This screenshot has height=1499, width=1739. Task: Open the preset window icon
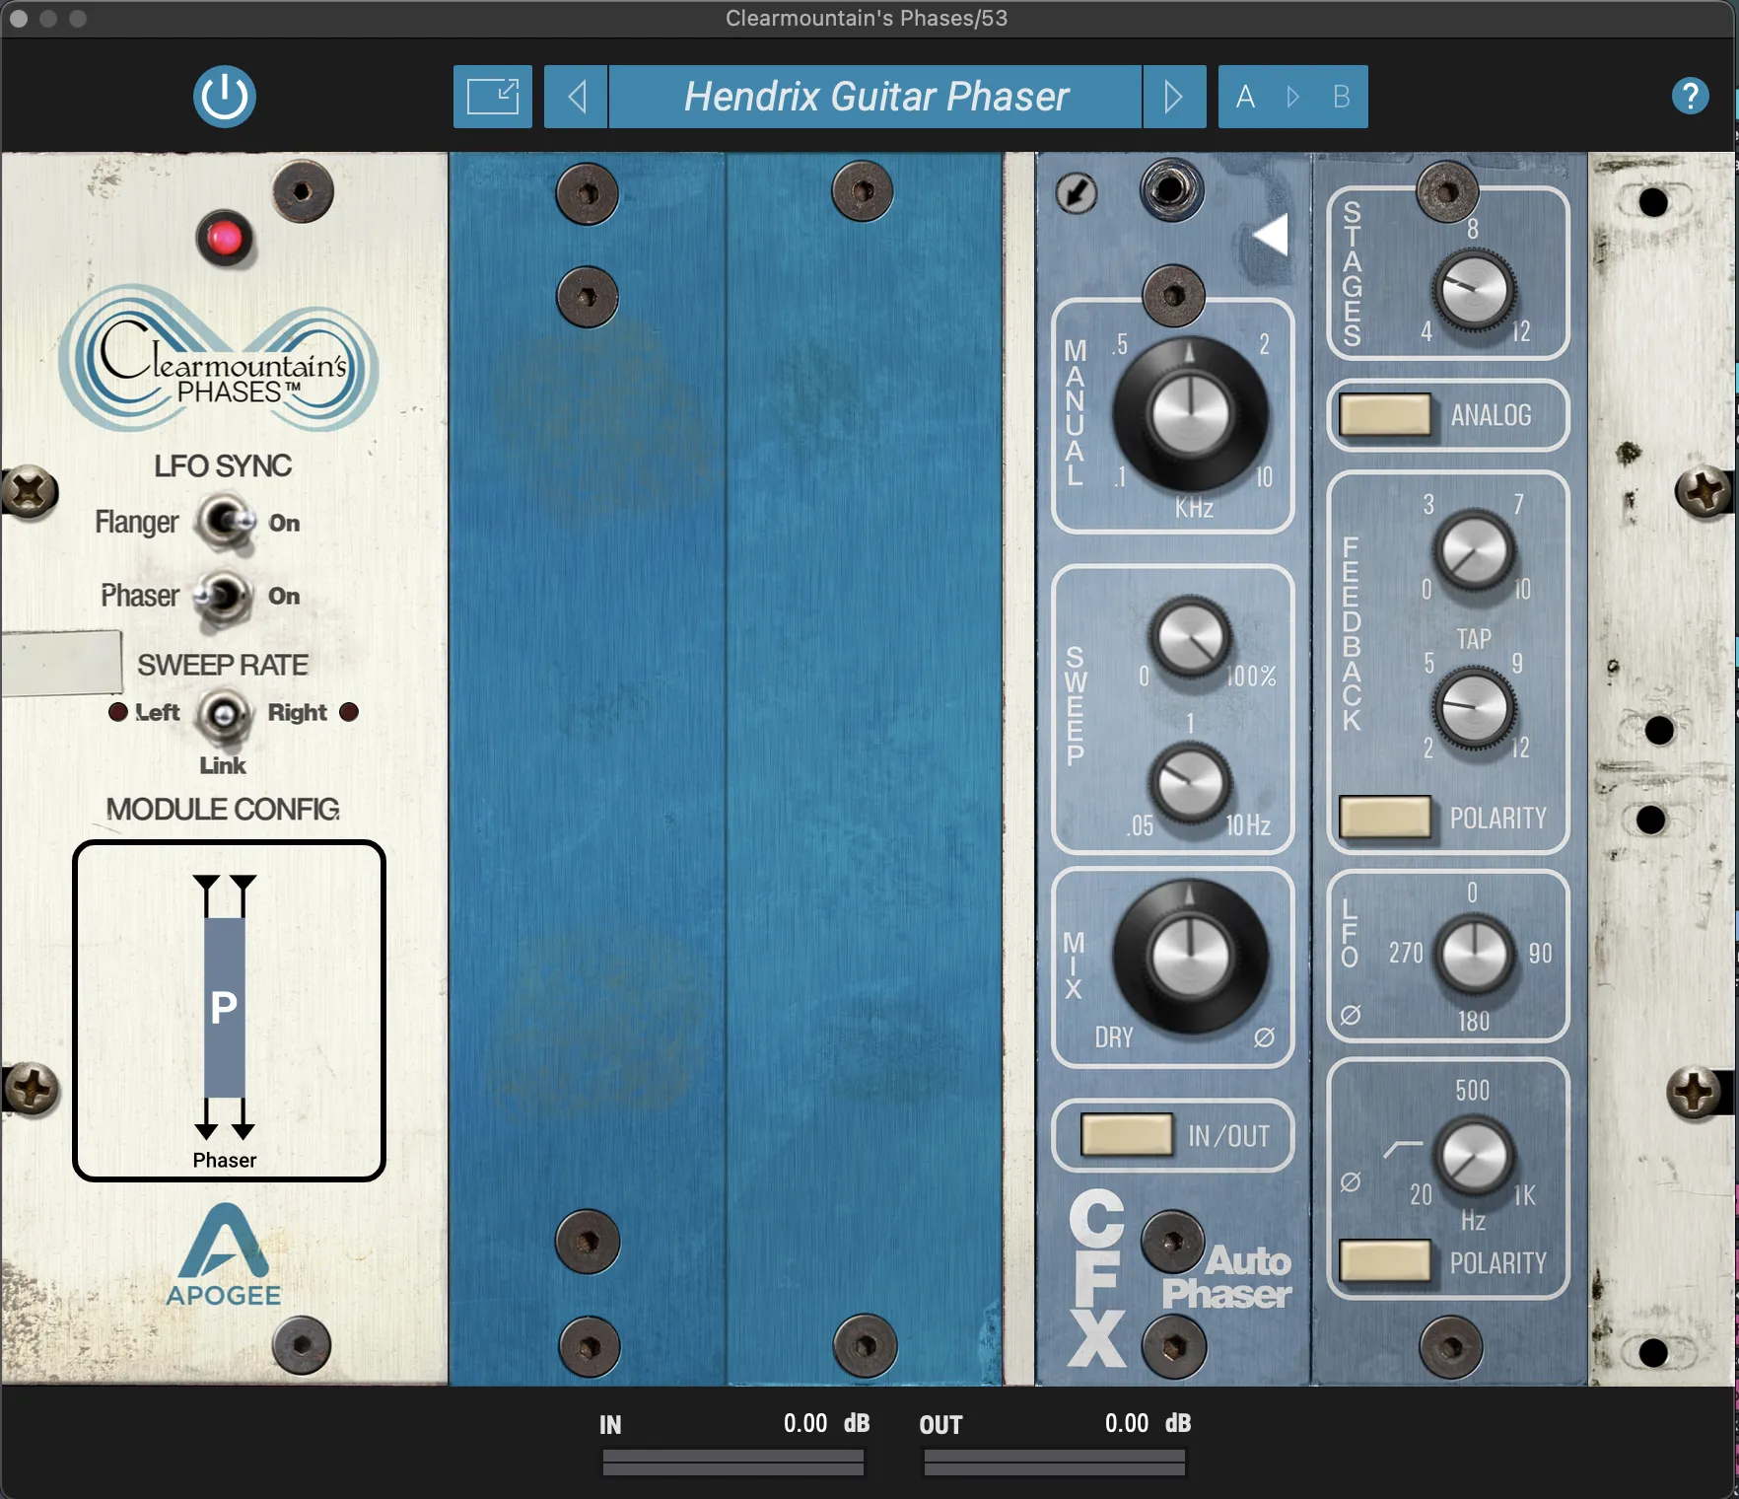pos(492,97)
